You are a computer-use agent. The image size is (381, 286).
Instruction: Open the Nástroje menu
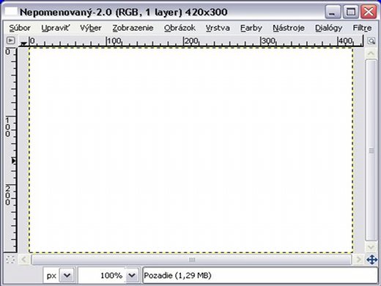289,28
